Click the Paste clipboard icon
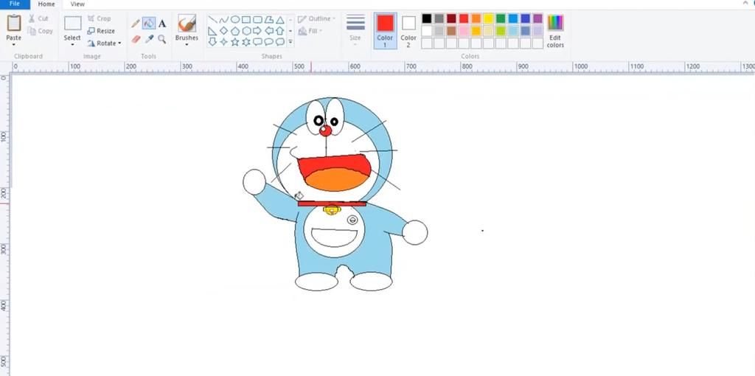The image size is (755, 376). [13, 23]
